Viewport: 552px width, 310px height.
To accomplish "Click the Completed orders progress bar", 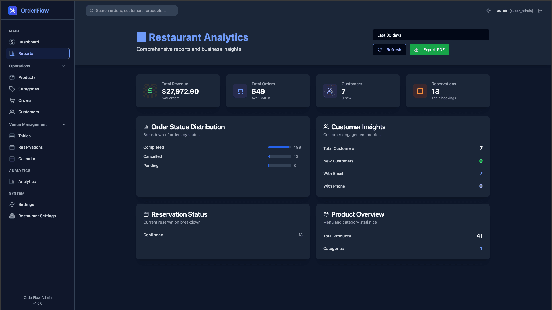I will click(279, 147).
